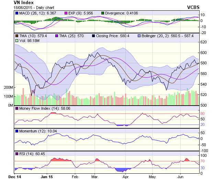Image resolution: width=213 pixels, height=184 pixels.
Task: Click the Dec 14 date axis label
Action: pos(15,177)
